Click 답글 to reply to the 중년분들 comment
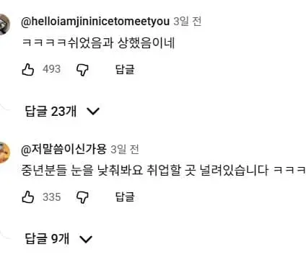This screenshot has width=306, height=262. pyautogui.click(x=125, y=197)
